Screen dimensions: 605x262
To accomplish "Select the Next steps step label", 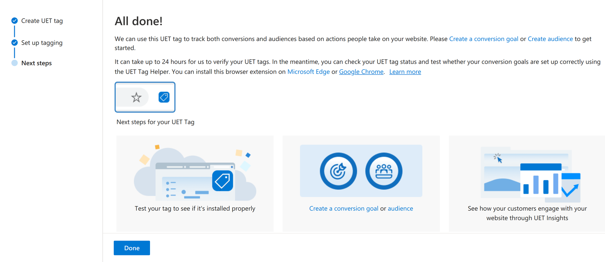I will (37, 63).
